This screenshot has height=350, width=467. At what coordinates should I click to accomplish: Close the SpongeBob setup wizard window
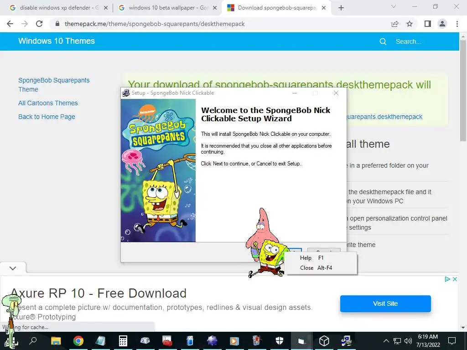tap(336, 93)
